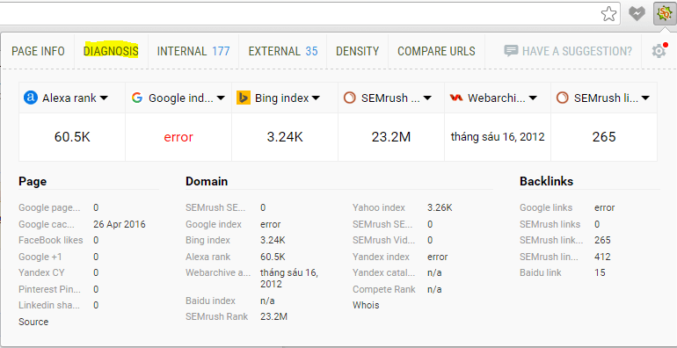Click the red error Google index value

(x=178, y=137)
